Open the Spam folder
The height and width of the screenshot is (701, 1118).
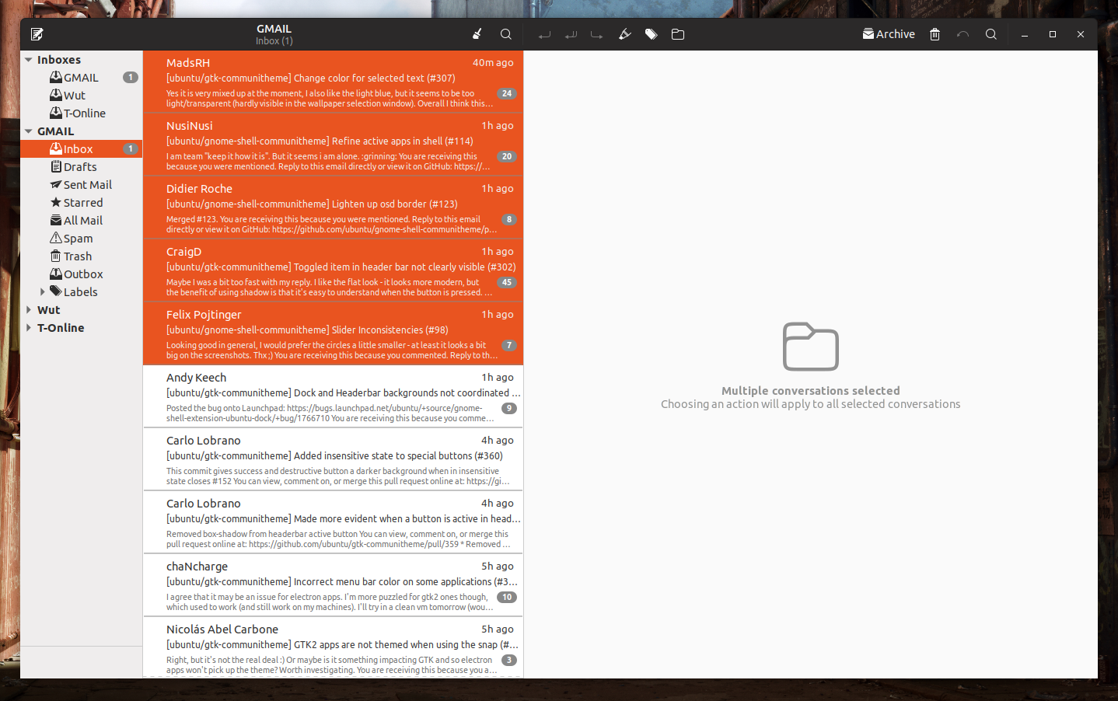pyautogui.click(x=81, y=239)
